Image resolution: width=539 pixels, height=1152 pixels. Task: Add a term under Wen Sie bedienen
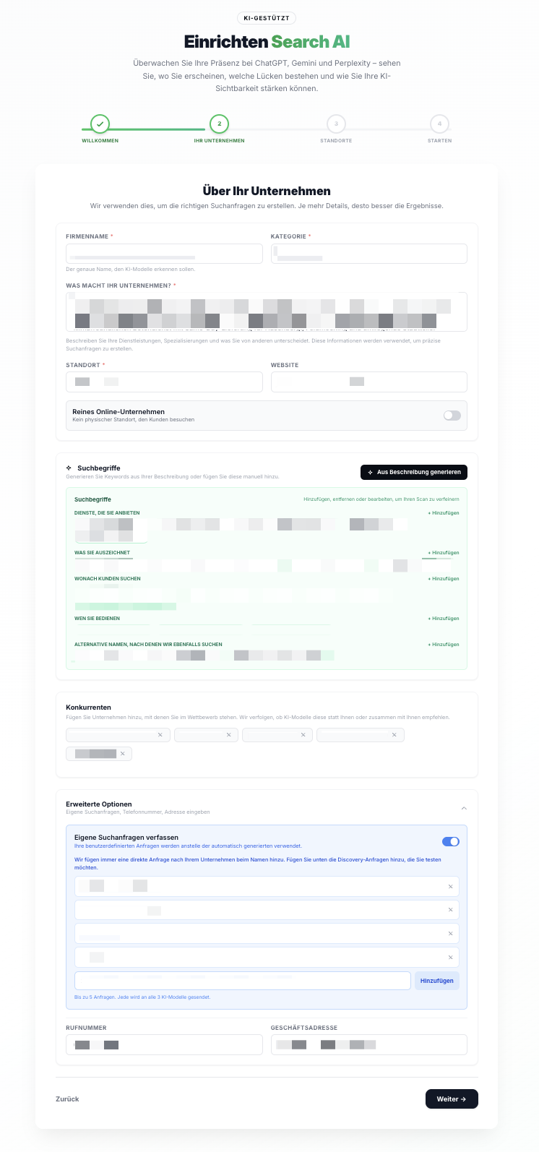444,619
